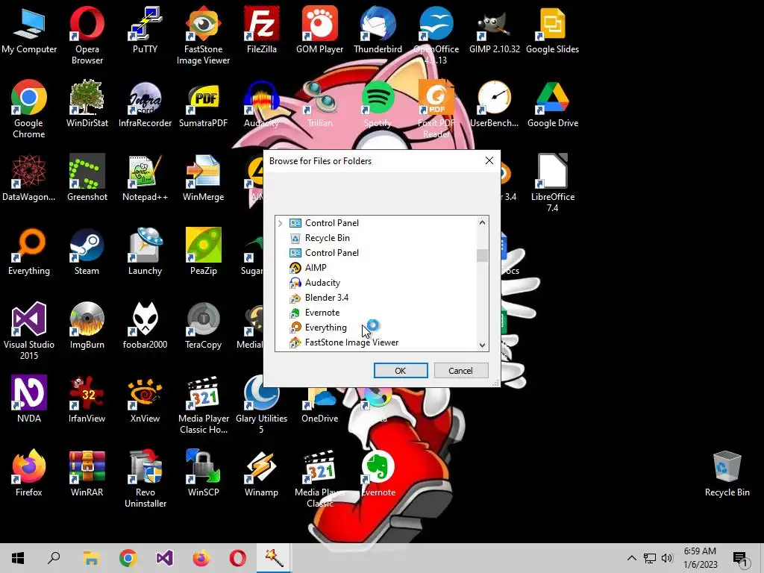Click the Firefox desktop icon
The width and height of the screenshot is (764, 573).
[x=29, y=472]
